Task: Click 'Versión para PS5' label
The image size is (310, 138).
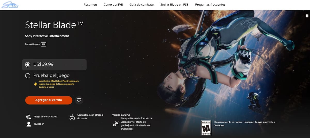Action: 121,115
